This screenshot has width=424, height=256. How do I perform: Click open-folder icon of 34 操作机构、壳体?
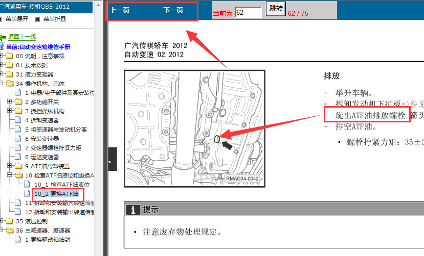coord(10,83)
